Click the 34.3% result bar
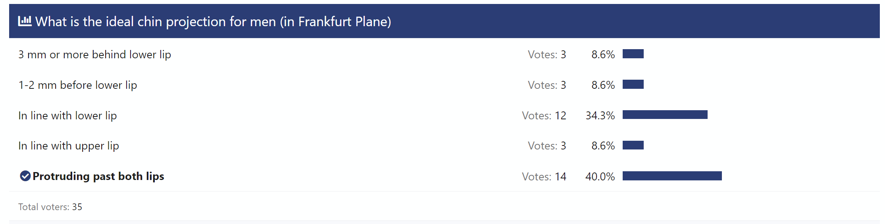The width and height of the screenshot is (885, 224). (665, 115)
